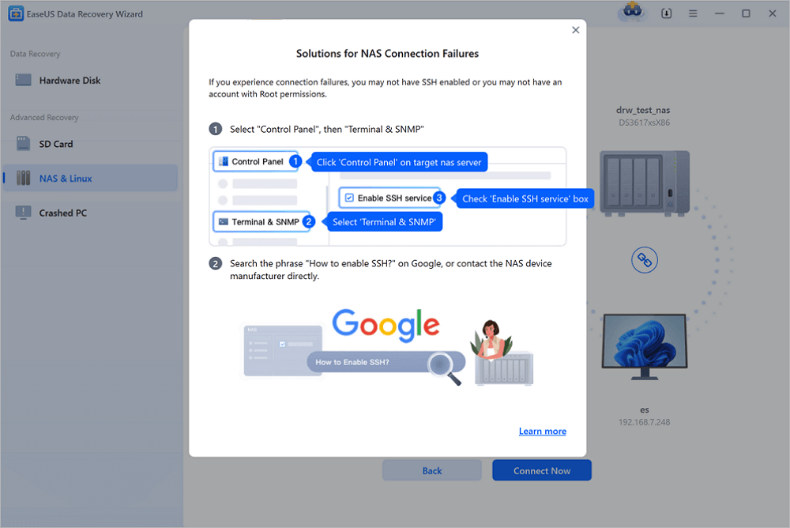
Task: Click the SD Card icon in sidebar
Action: click(23, 144)
